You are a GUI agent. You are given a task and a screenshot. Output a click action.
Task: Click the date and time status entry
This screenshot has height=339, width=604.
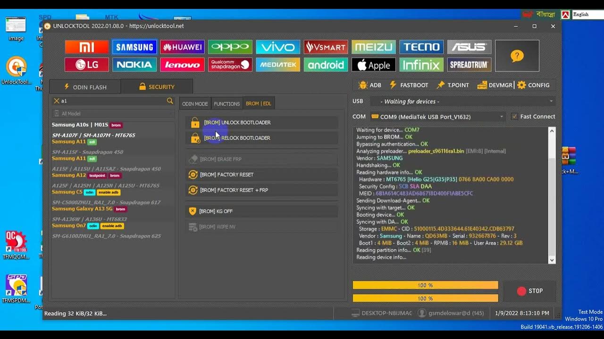point(522,313)
